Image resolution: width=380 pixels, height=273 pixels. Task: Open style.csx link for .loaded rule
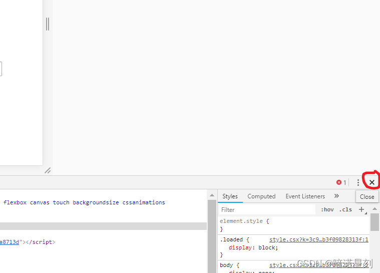point(318,240)
